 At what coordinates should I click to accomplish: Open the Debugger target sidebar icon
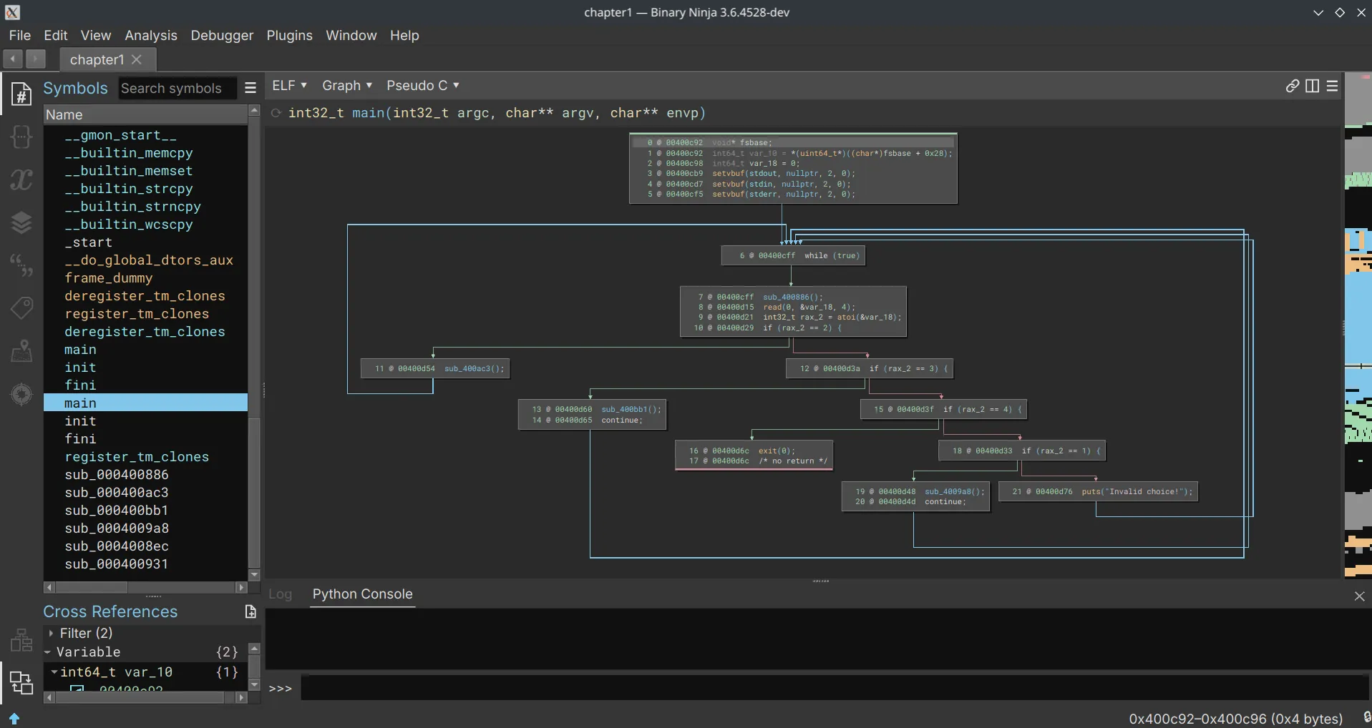(21, 394)
